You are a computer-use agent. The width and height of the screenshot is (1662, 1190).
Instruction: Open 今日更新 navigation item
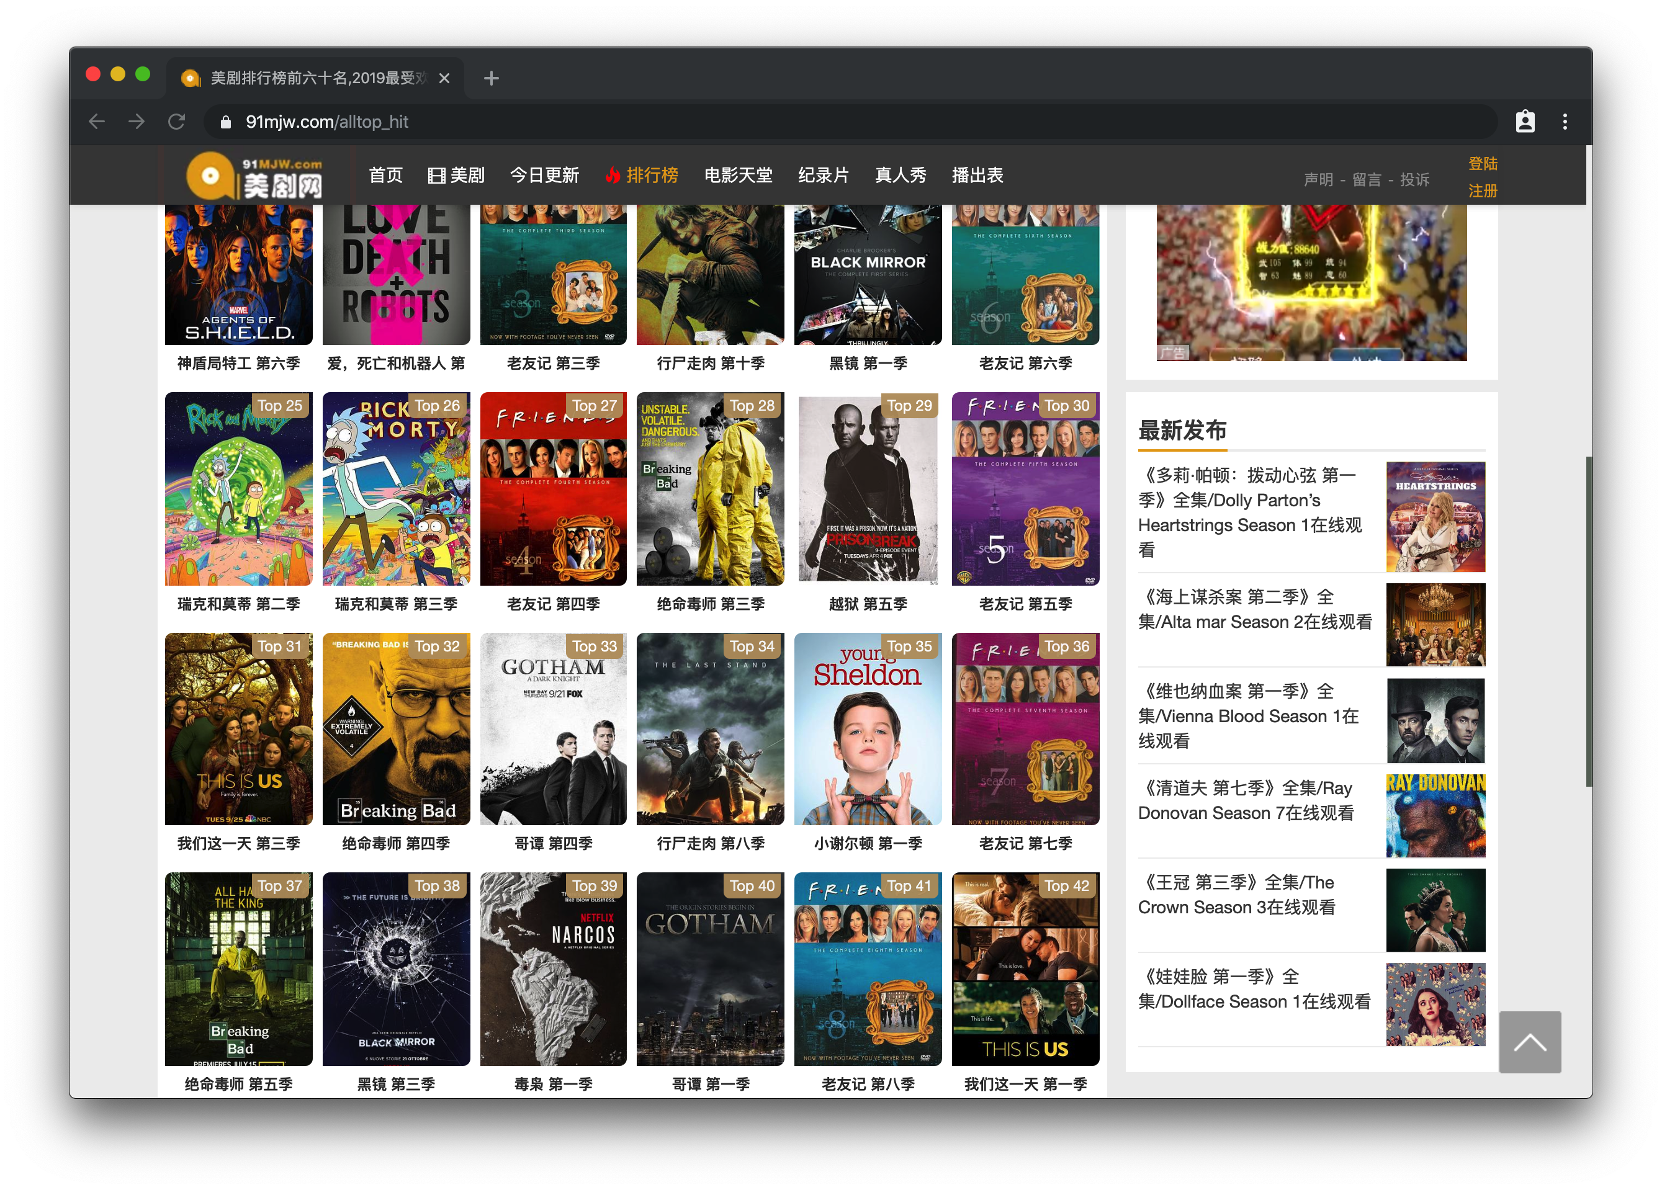(544, 175)
